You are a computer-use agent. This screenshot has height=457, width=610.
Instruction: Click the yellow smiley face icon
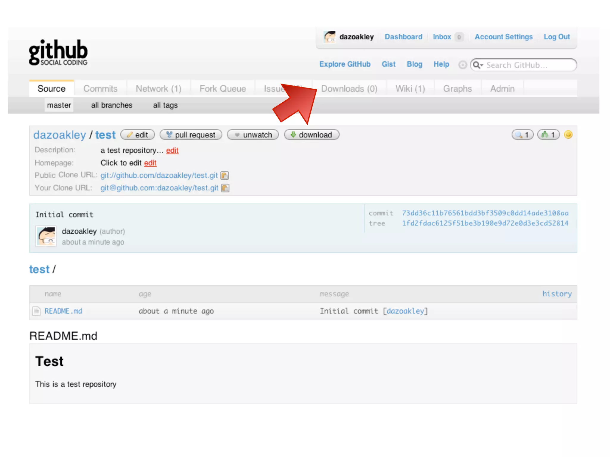568,135
